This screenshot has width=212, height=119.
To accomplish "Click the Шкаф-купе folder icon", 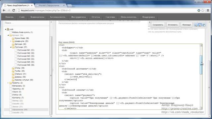I will [x=13, y=41].
